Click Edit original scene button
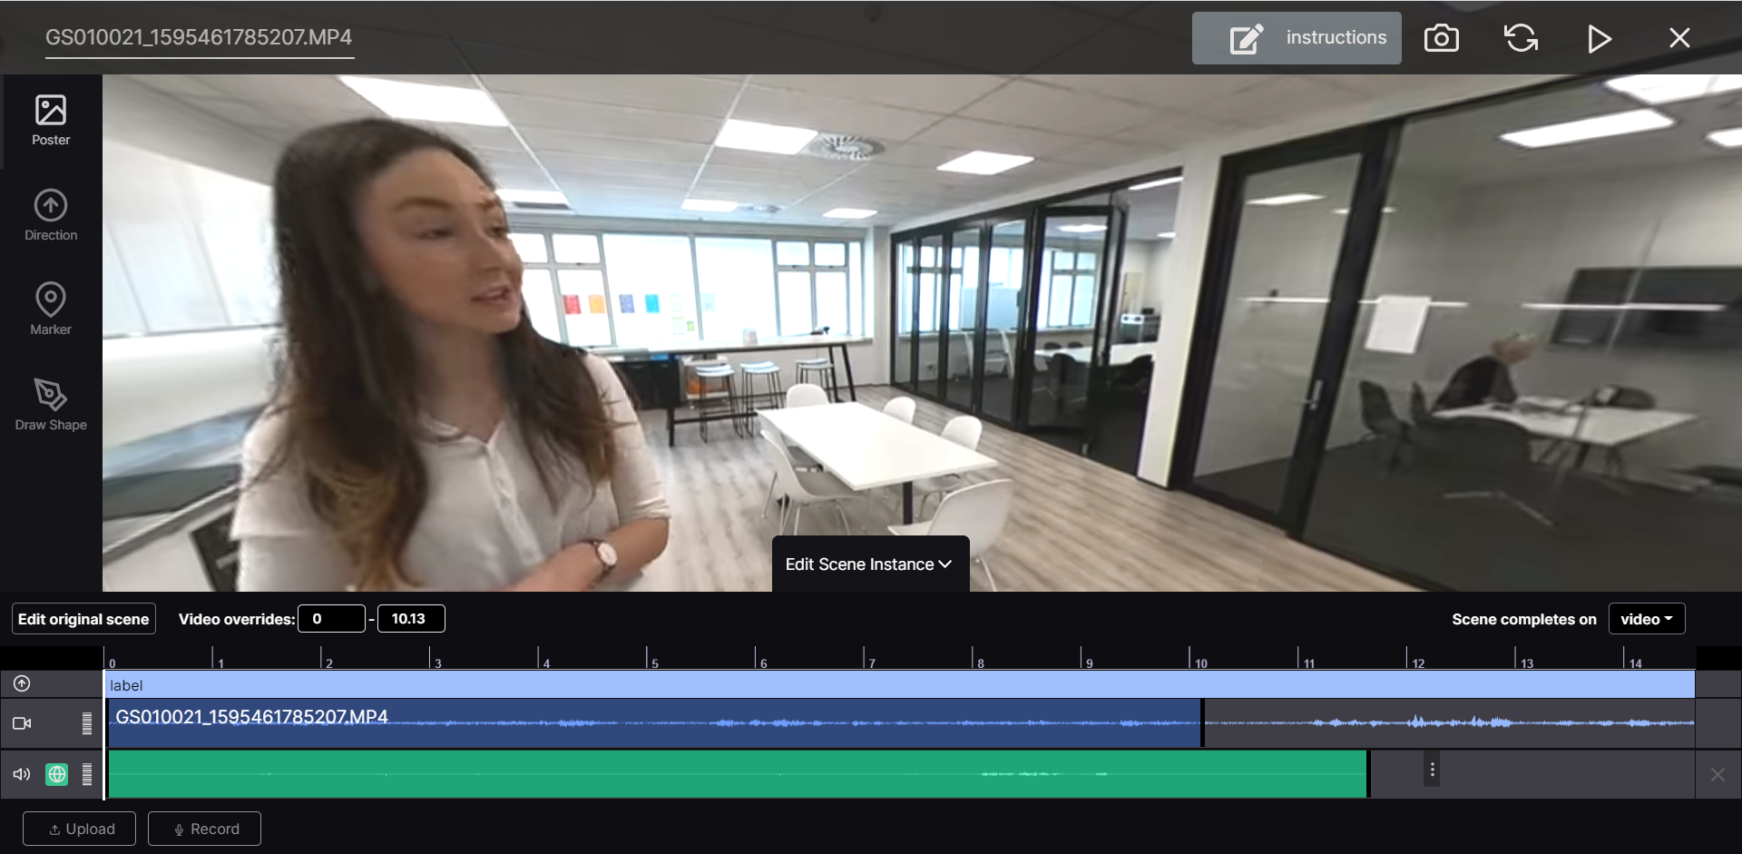This screenshot has height=854, width=1742. (83, 619)
